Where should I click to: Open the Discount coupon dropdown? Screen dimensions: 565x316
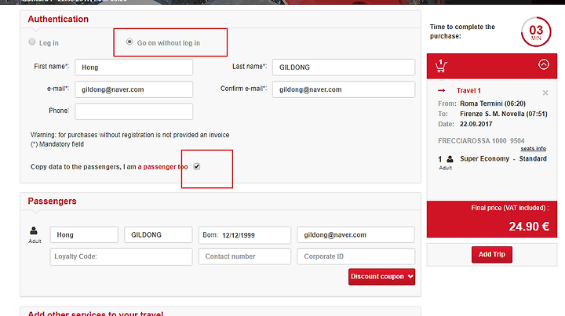coord(381,277)
